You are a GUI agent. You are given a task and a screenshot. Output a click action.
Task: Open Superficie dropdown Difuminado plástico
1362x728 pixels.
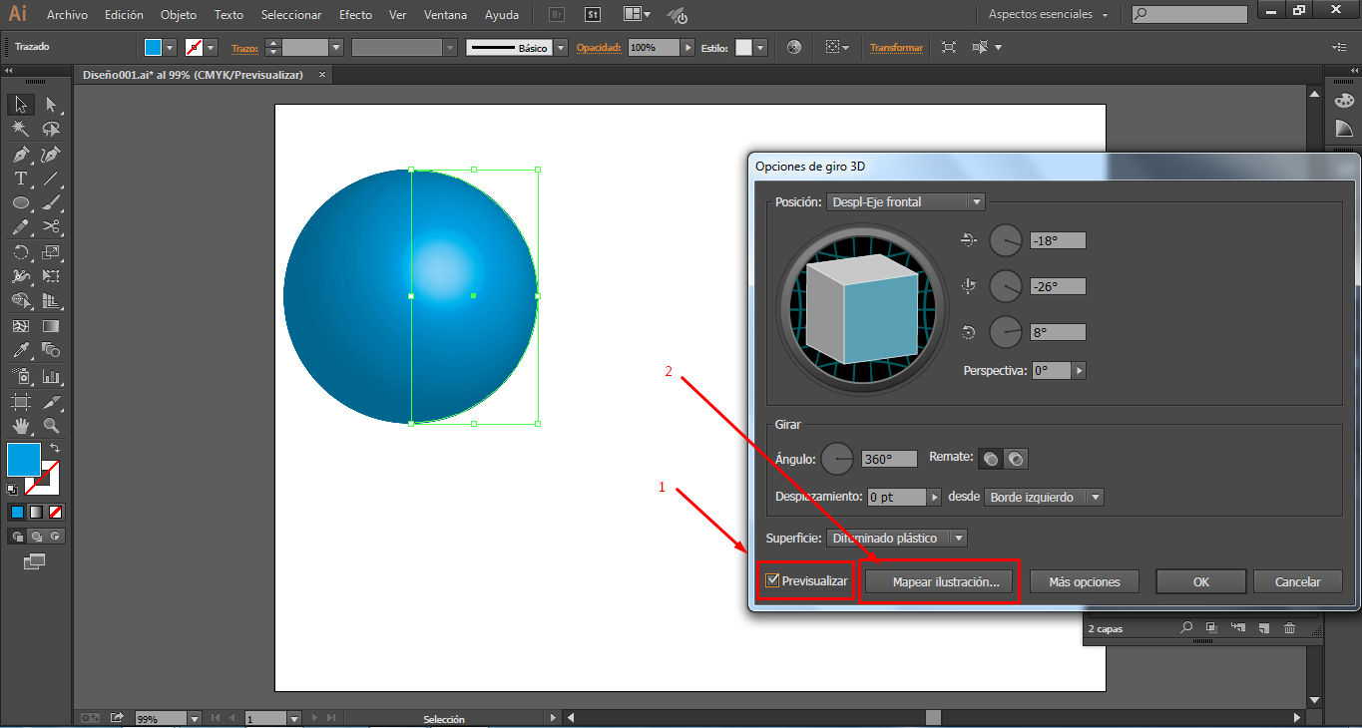(897, 539)
